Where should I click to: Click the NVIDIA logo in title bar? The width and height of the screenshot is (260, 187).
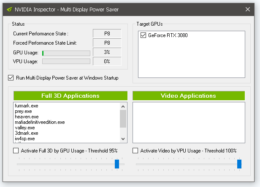coord(10,9)
